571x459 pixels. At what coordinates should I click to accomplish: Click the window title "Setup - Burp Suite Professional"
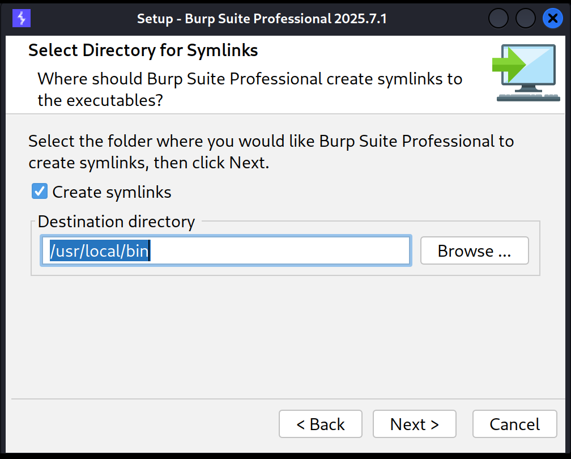[261, 19]
